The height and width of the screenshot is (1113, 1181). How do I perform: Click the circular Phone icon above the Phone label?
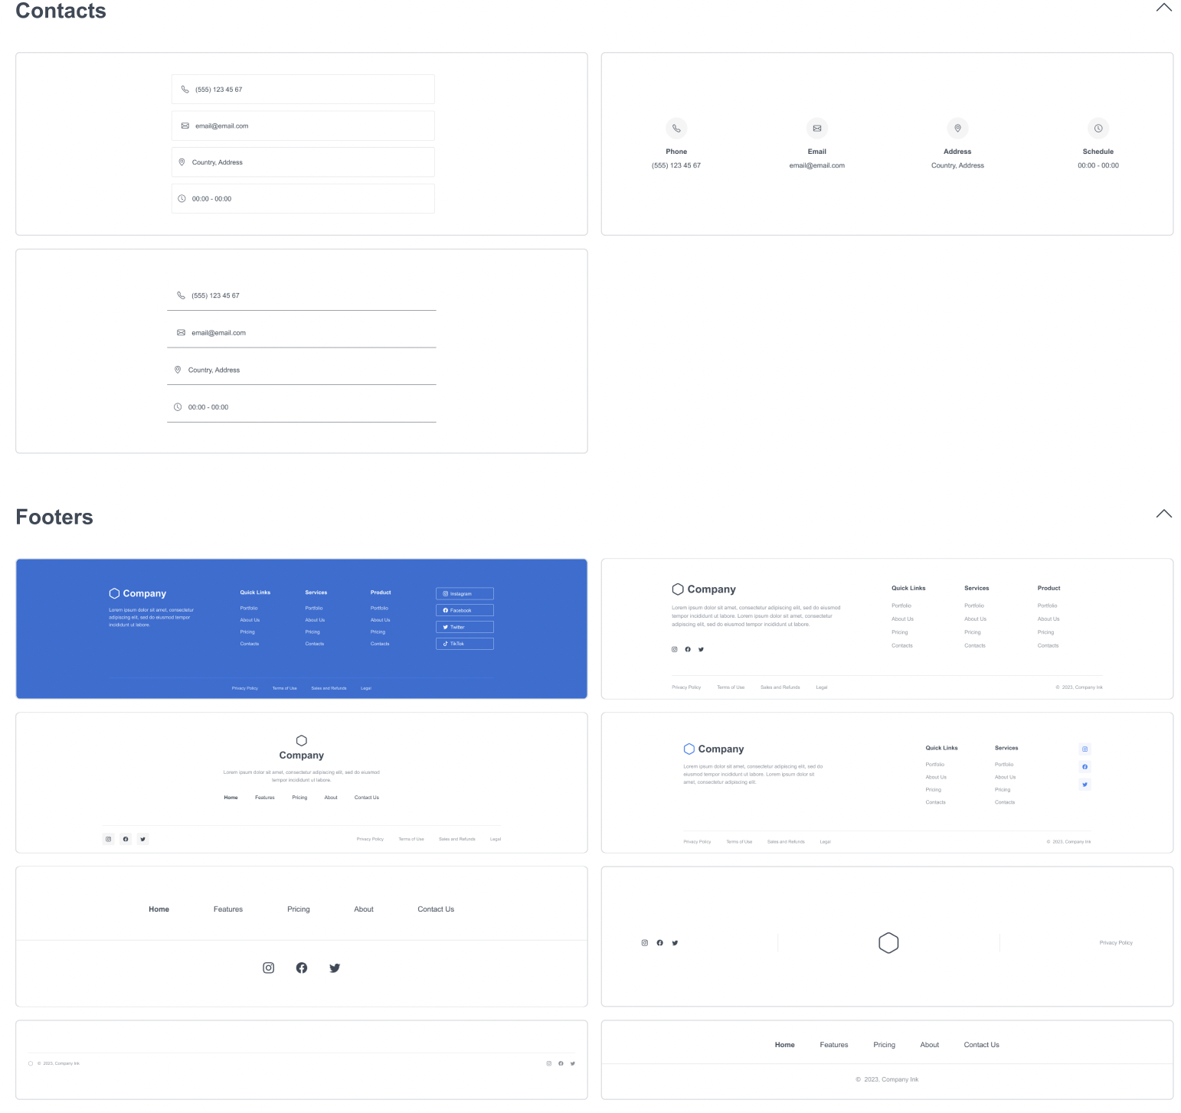click(x=676, y=129)
